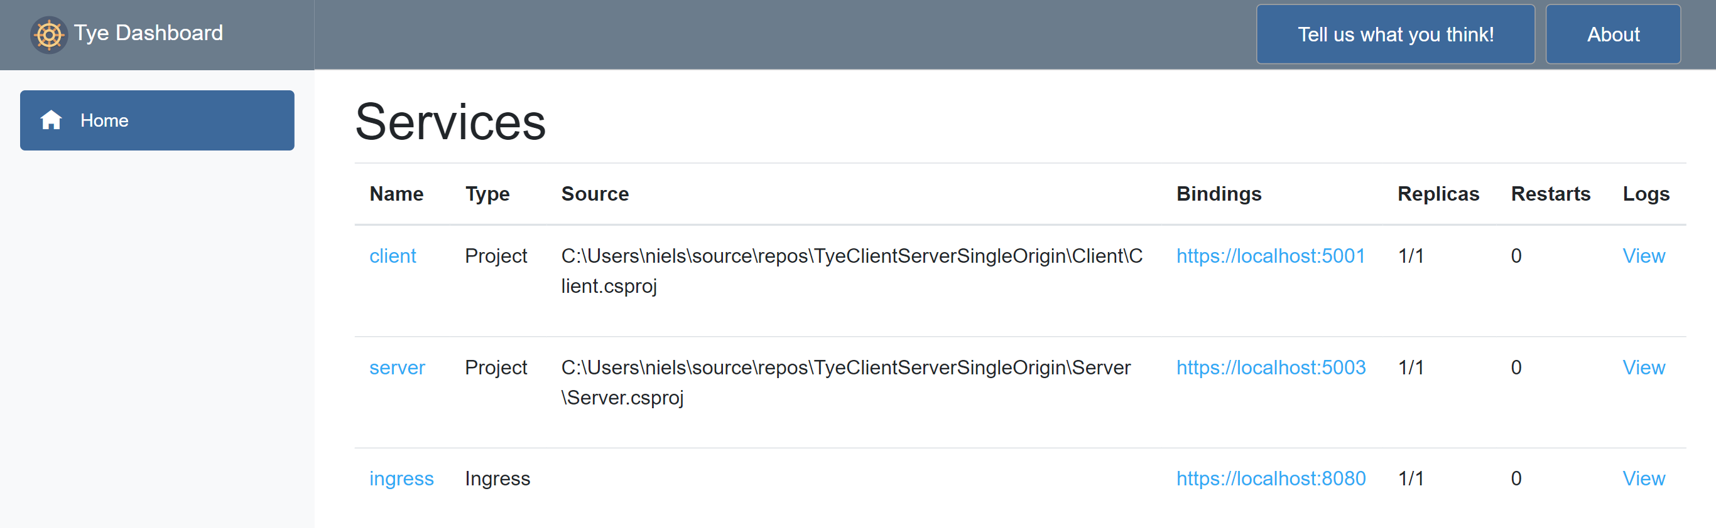This screenshot has width=1716, height=528.
Task: Click the Name column header
Action: tap(396, 194)
